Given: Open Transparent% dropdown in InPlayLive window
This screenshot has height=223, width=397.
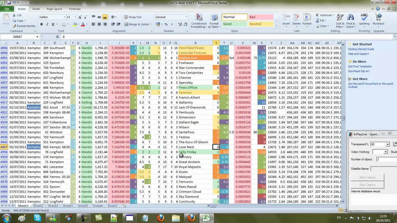Looking at the screenshot, I should pos(387,144).
